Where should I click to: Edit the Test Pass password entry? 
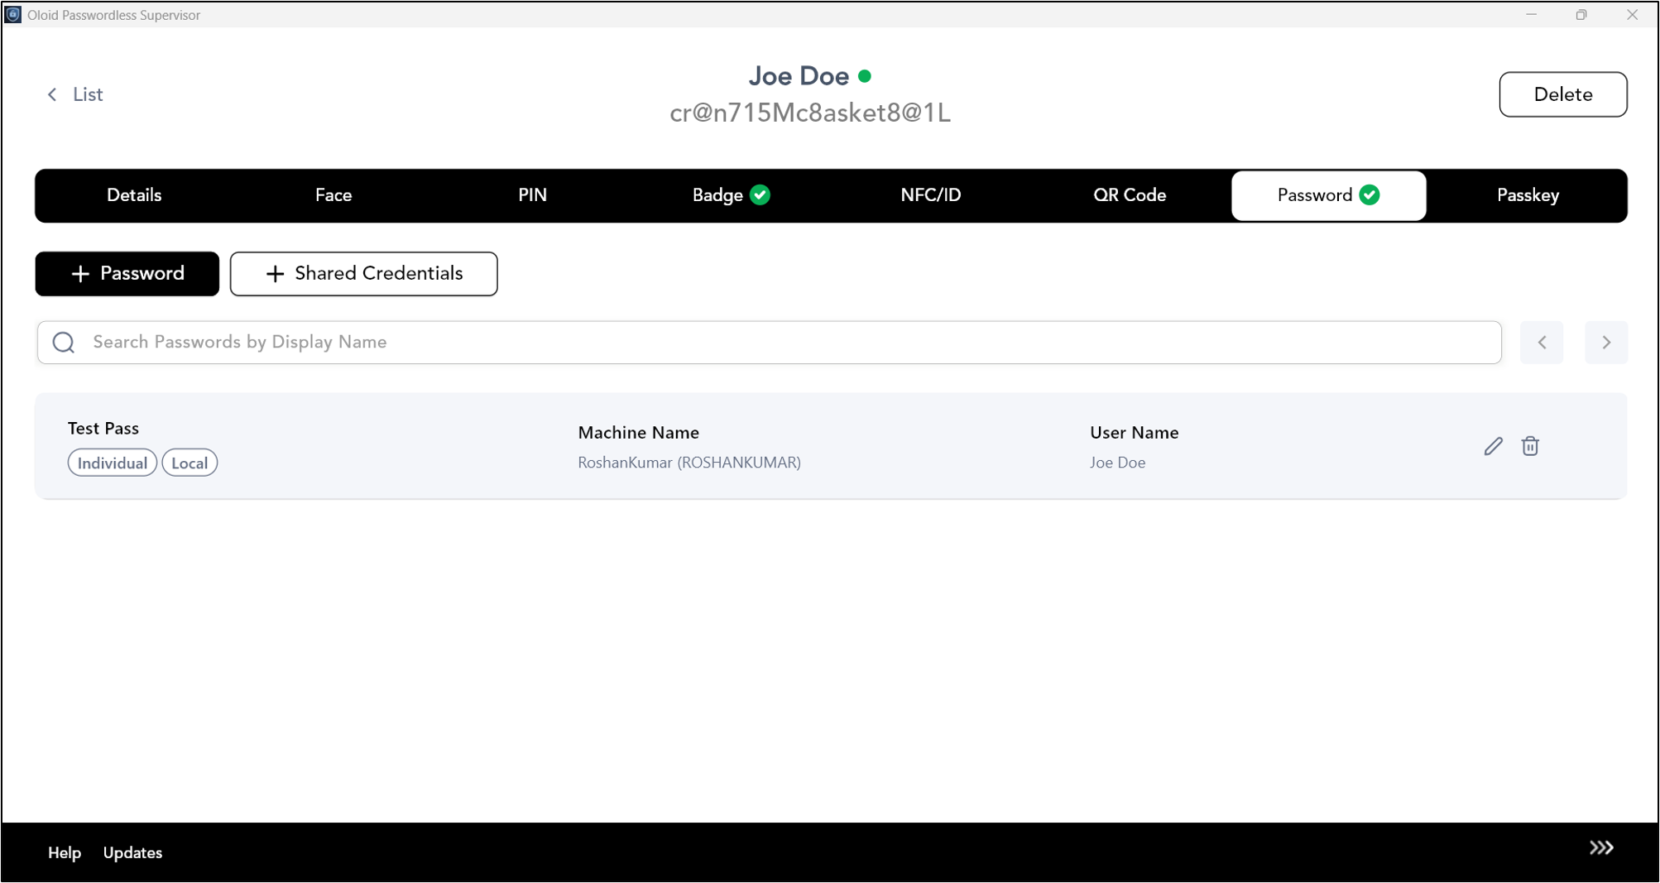point(1493,446)
